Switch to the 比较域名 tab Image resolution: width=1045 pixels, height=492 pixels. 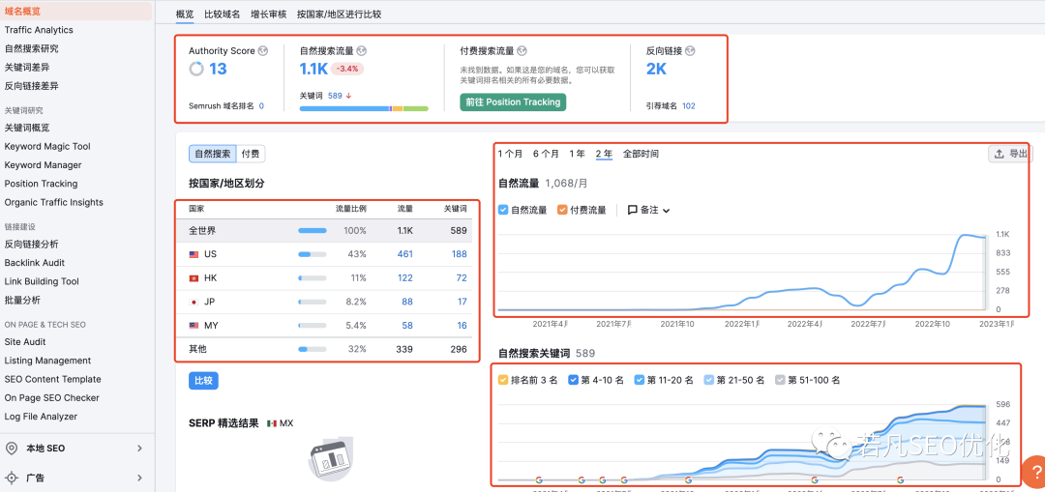[x=223, y=14]
